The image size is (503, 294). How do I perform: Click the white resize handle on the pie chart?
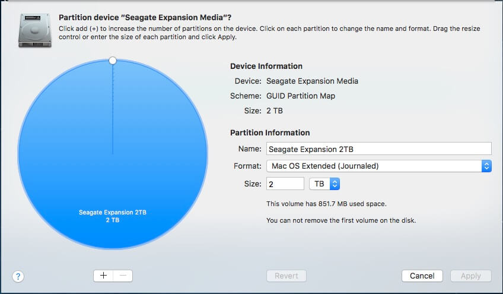click(x=113, y=61)
